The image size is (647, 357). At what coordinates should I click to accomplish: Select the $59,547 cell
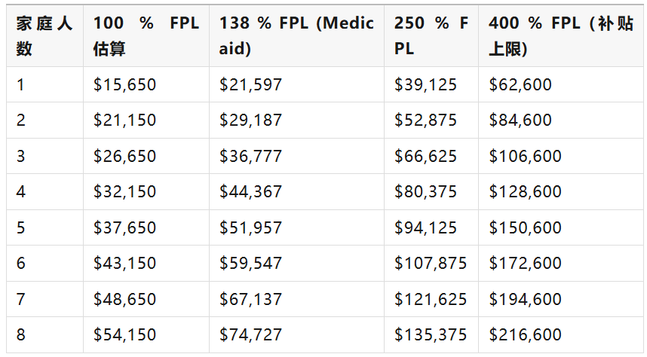(x=250, y=264)
